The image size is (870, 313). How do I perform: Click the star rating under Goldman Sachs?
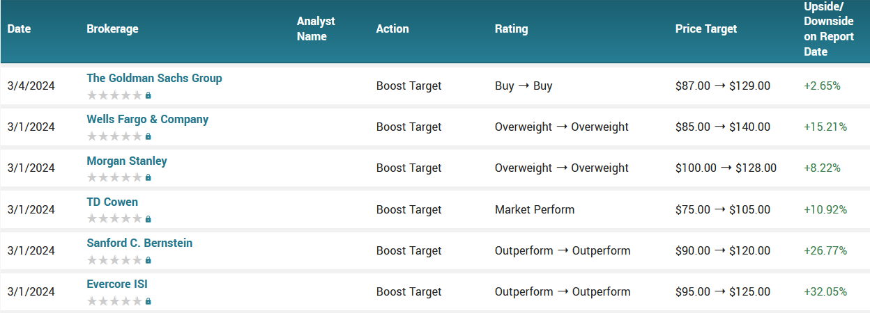(114, 95)
